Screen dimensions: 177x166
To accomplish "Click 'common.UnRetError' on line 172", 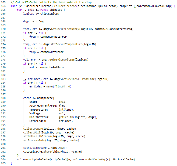I will click(x=54, y=37).
